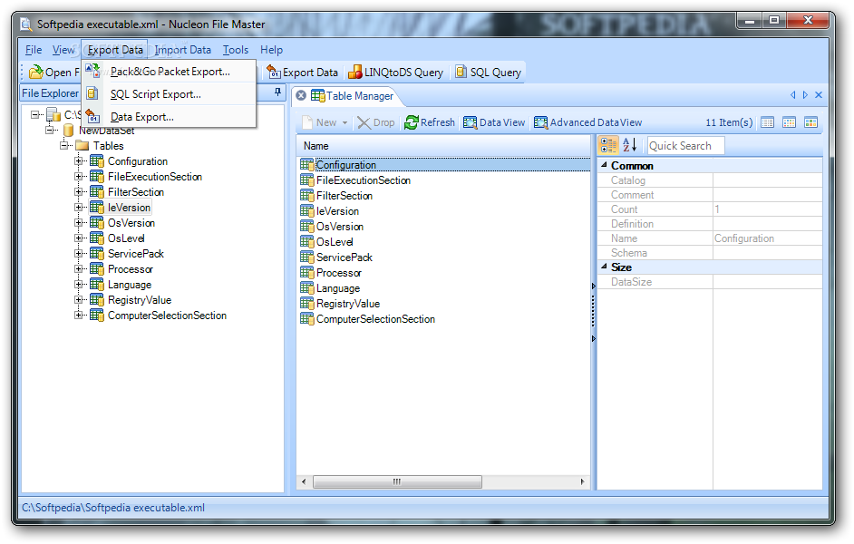Viewport: 854px width, 544px height.
Task: Select Language in table list
Action: point(337,288)
